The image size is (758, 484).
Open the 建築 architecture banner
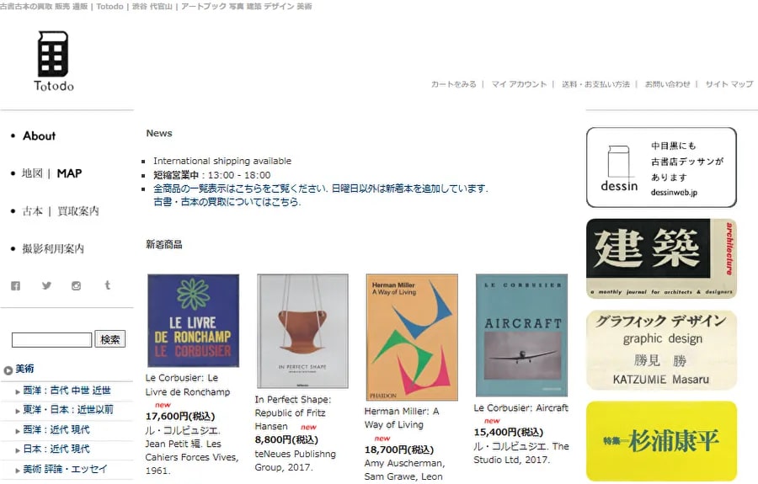click(x=661, y=258)
